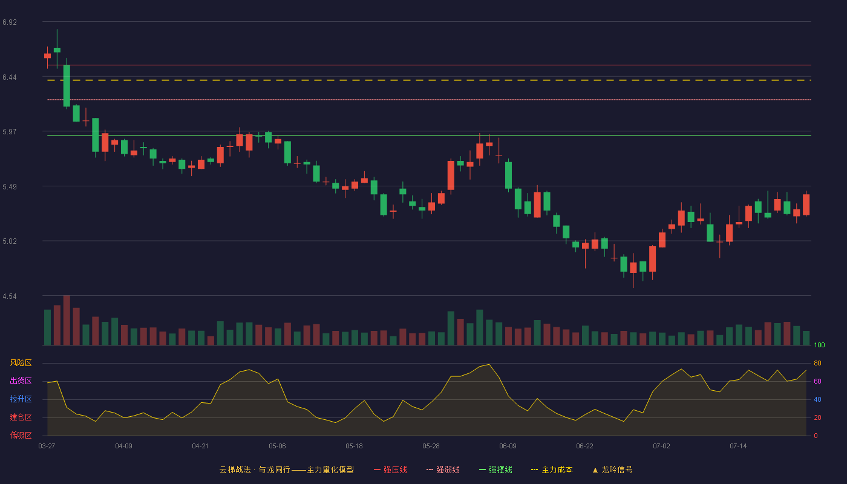Click the 100 indicator scale value
Image resolution: width=847 pixels, height=484 pixels.
tap(819, 345)
